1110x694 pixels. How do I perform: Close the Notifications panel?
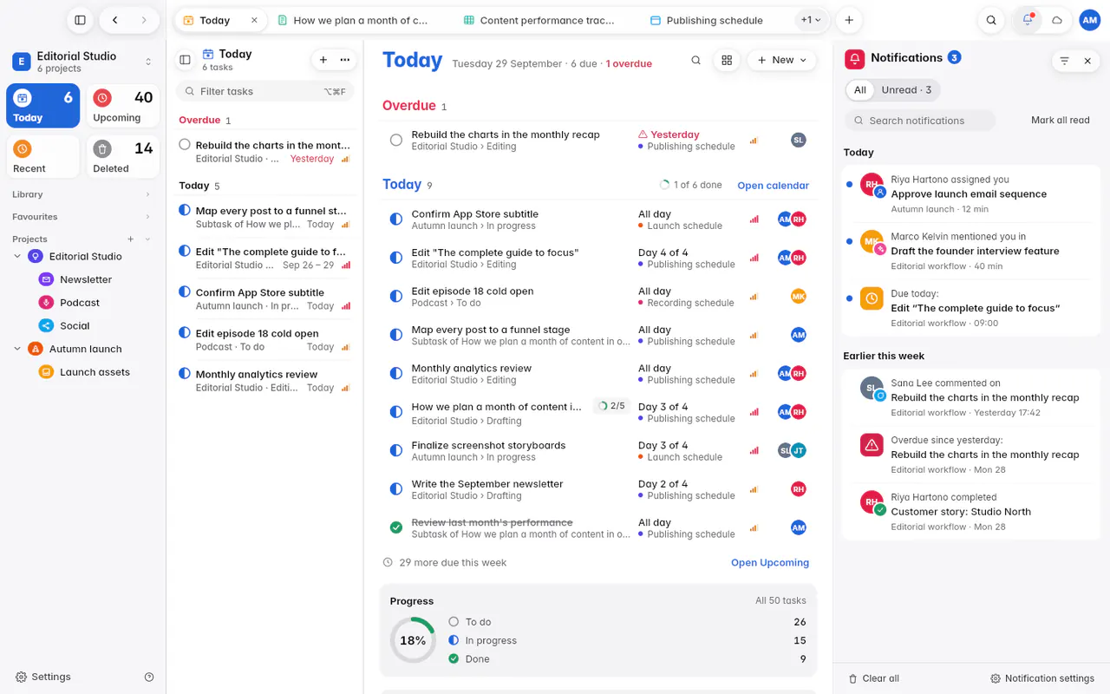[x=1087, y=61]
